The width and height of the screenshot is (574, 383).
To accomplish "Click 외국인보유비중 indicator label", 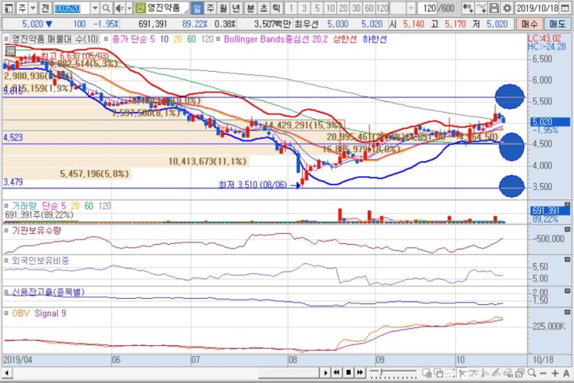I will click(x=40, y=261).
